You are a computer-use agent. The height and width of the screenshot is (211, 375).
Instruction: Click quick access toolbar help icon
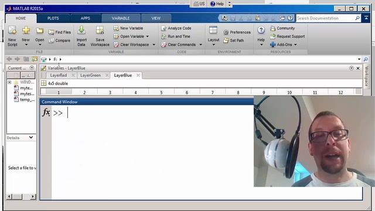291,18
